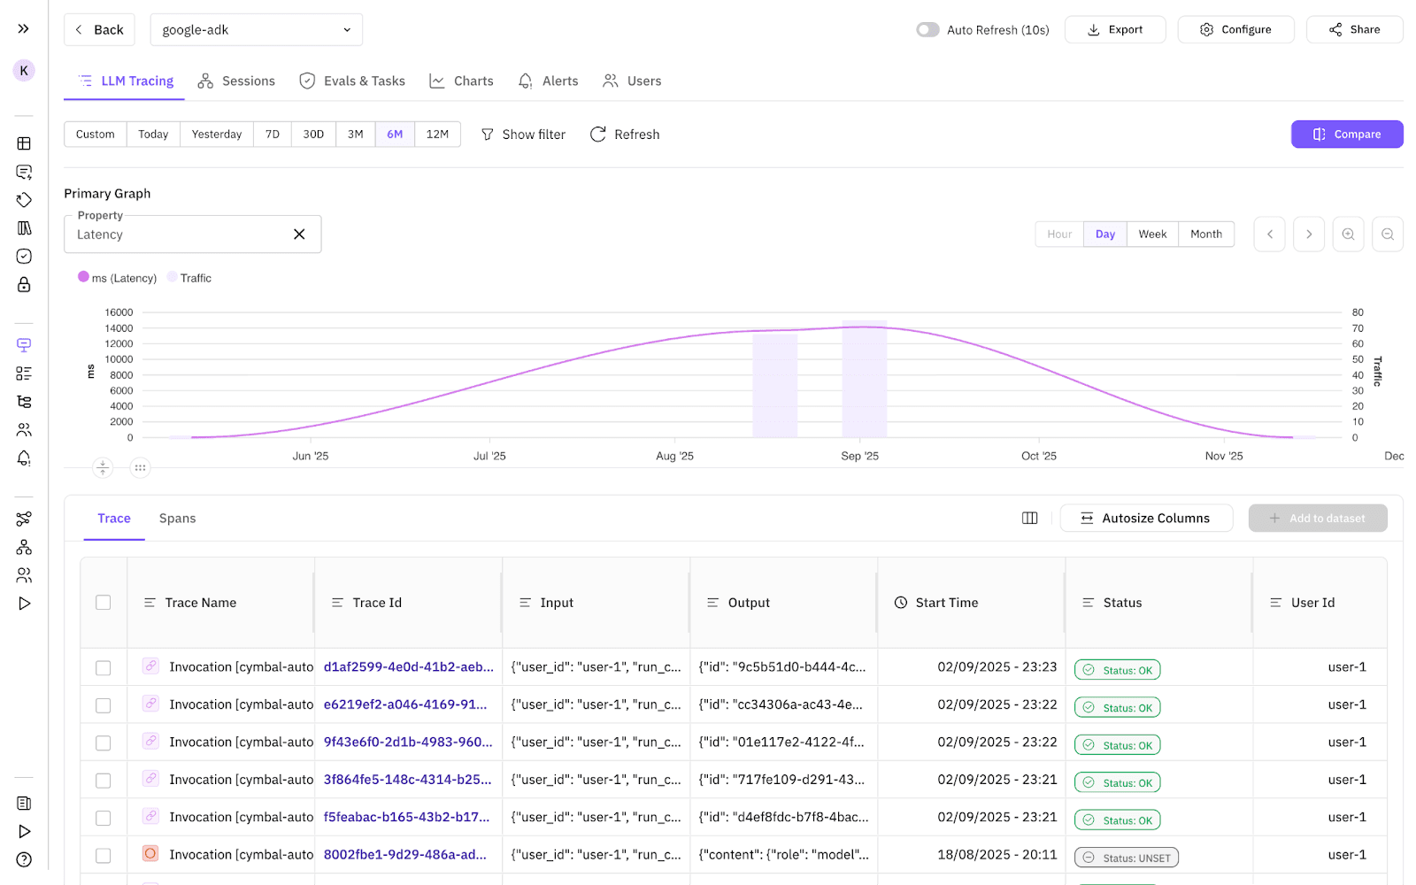Select Custom time range
Viewport: 1416px width, 885px height.
tap(96, 135)
